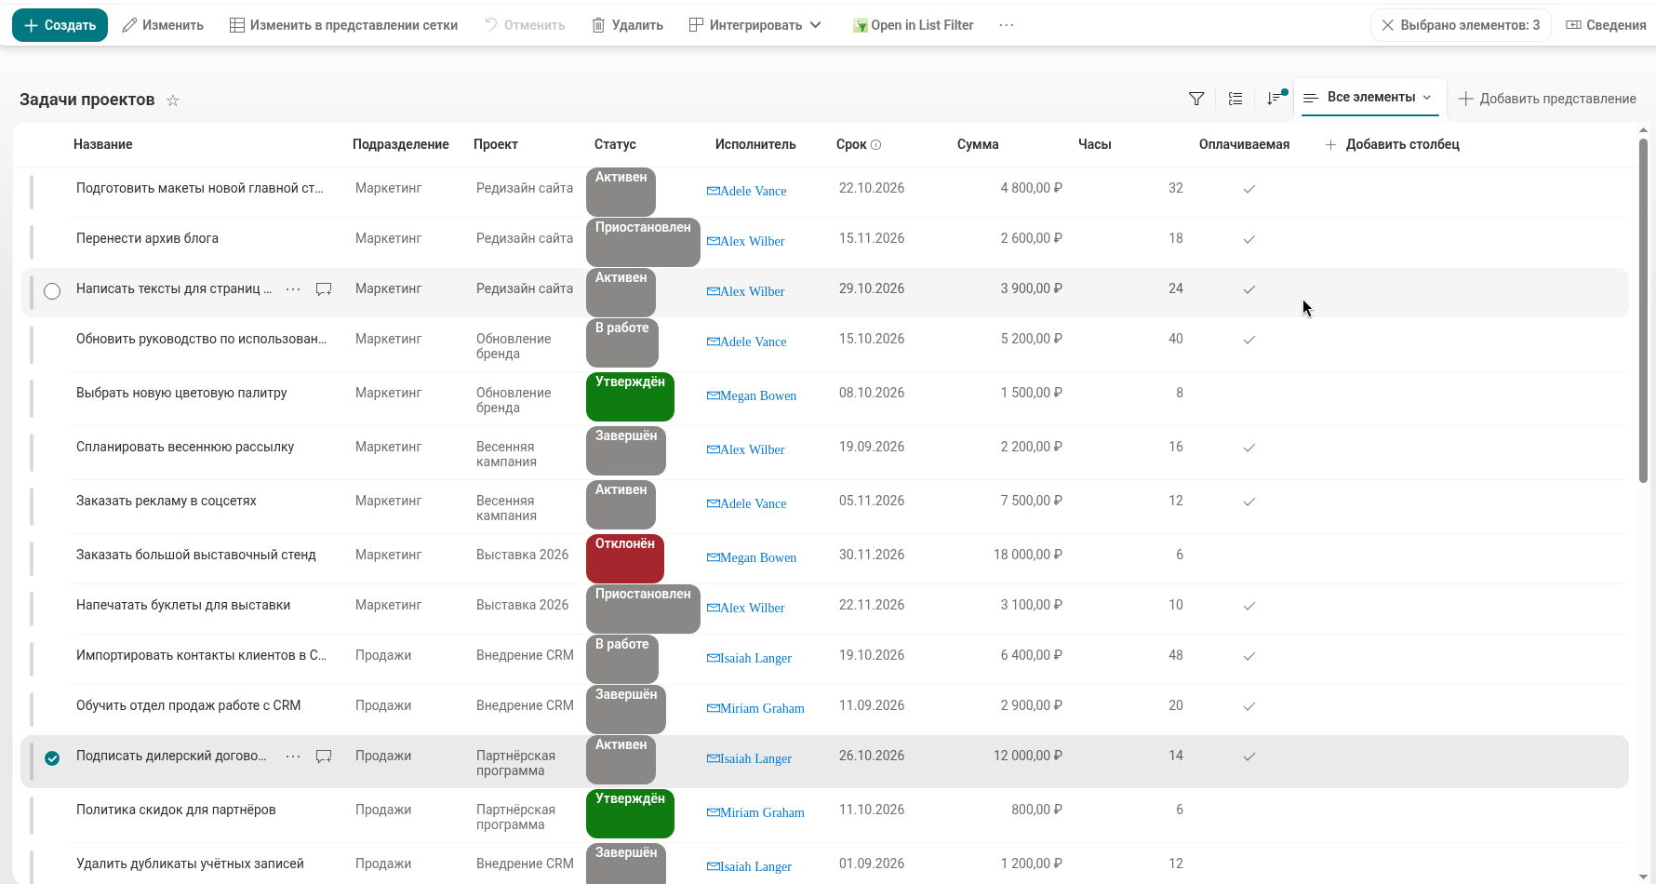Click Добавить столбец
Viewport: 1656px width, 884px height.
click(1393, 144)
